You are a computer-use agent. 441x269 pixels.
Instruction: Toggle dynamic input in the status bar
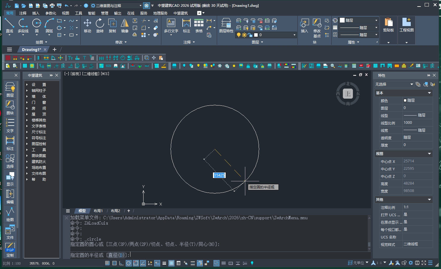click(157, 263)
